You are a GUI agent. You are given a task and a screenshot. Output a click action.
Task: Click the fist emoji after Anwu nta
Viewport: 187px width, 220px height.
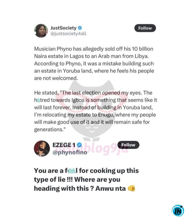click(131, 188)
